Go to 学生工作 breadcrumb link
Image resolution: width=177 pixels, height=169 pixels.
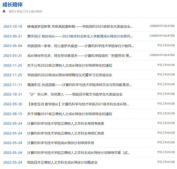point(22,11)
